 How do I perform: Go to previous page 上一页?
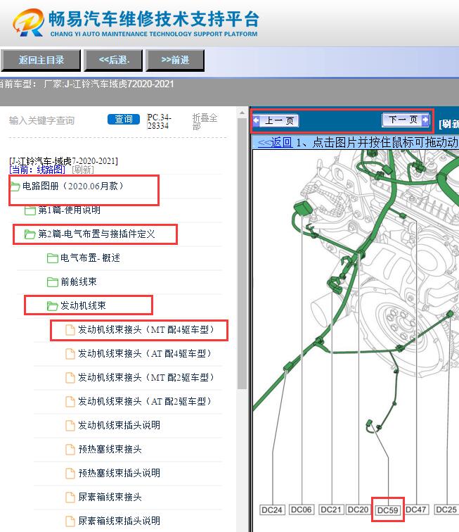276,120
